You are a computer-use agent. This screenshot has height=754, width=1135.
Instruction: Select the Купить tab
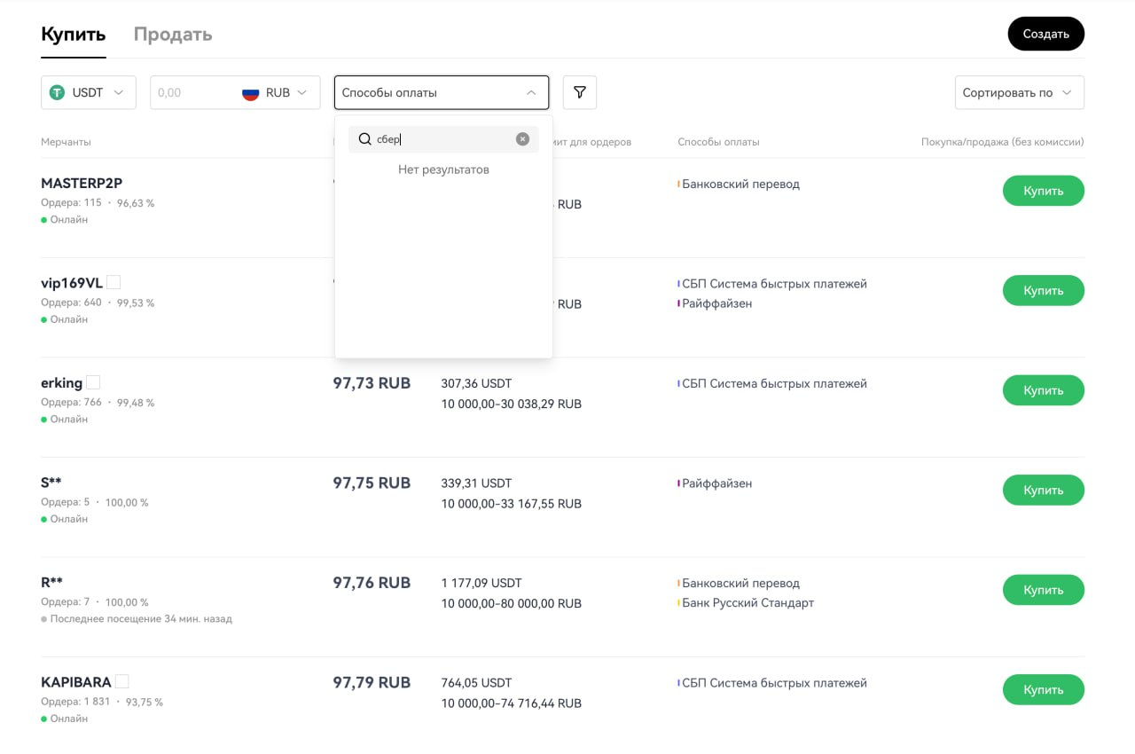coord(74,35)
